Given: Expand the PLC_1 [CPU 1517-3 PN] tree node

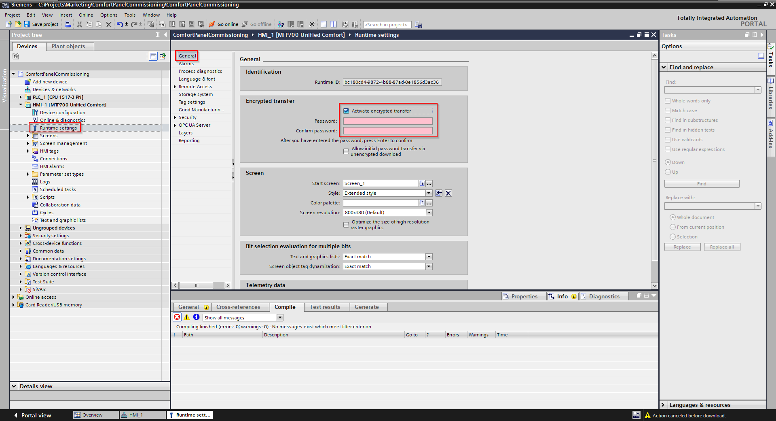Looking at the screenshot, I should tap(21, 97).
